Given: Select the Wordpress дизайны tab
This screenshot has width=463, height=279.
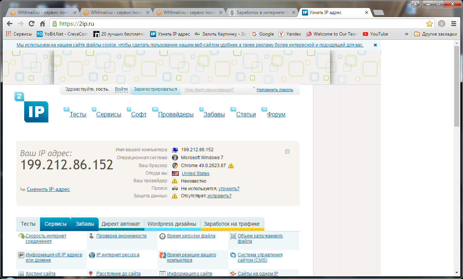Looking at the screenshot, I should (x=172, y=224).
